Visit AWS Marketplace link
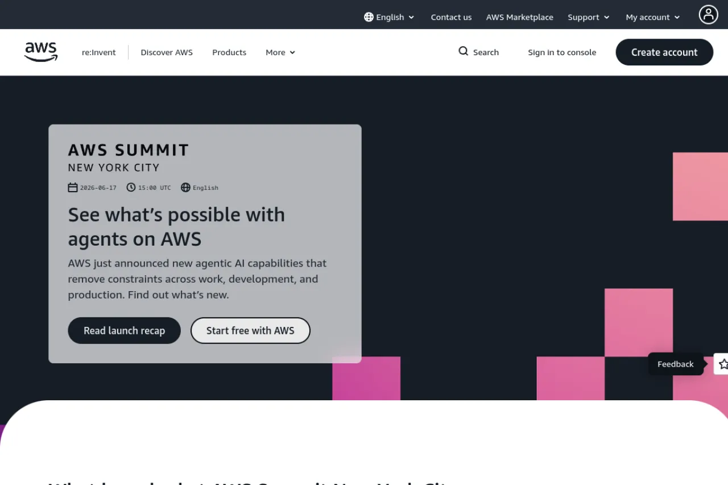This screenshot has height=485, width=728. coord(520,17)
